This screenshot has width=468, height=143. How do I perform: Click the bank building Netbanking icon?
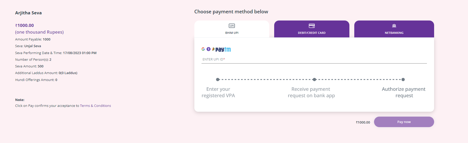pos(394,26)
